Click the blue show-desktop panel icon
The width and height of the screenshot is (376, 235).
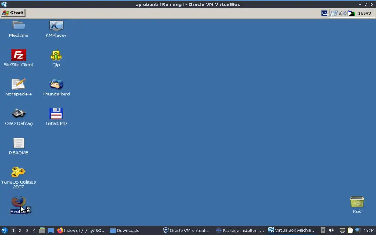coord(51,231)
